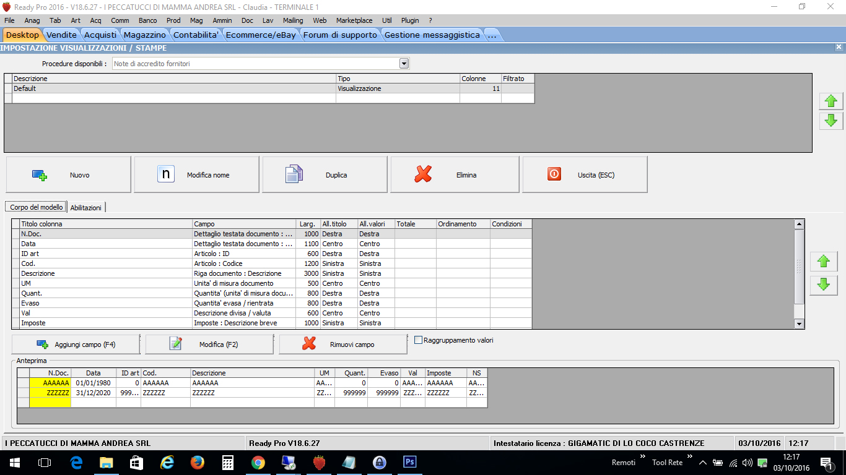Open the Vendite tab
This screenshot has height=475, width=846.
coord(62,35)
